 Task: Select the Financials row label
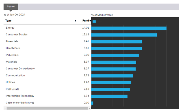pos(12,41)
